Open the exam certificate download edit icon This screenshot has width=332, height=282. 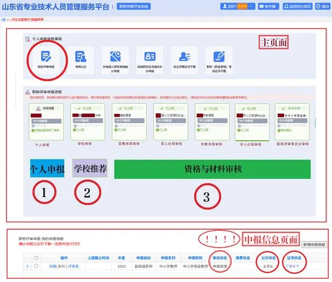(x=219, y=56)
